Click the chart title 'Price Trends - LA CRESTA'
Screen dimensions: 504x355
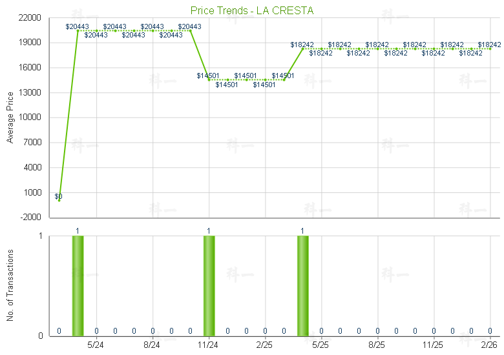point(252,11)
